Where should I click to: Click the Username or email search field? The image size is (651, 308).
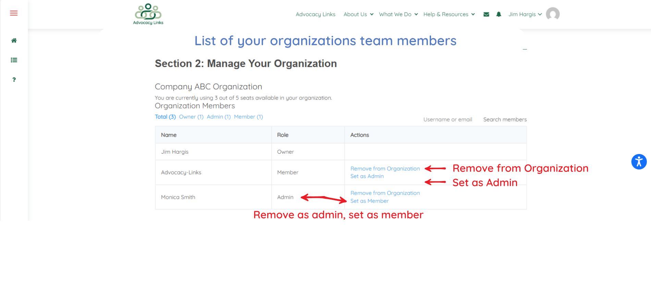click(447, 119)
